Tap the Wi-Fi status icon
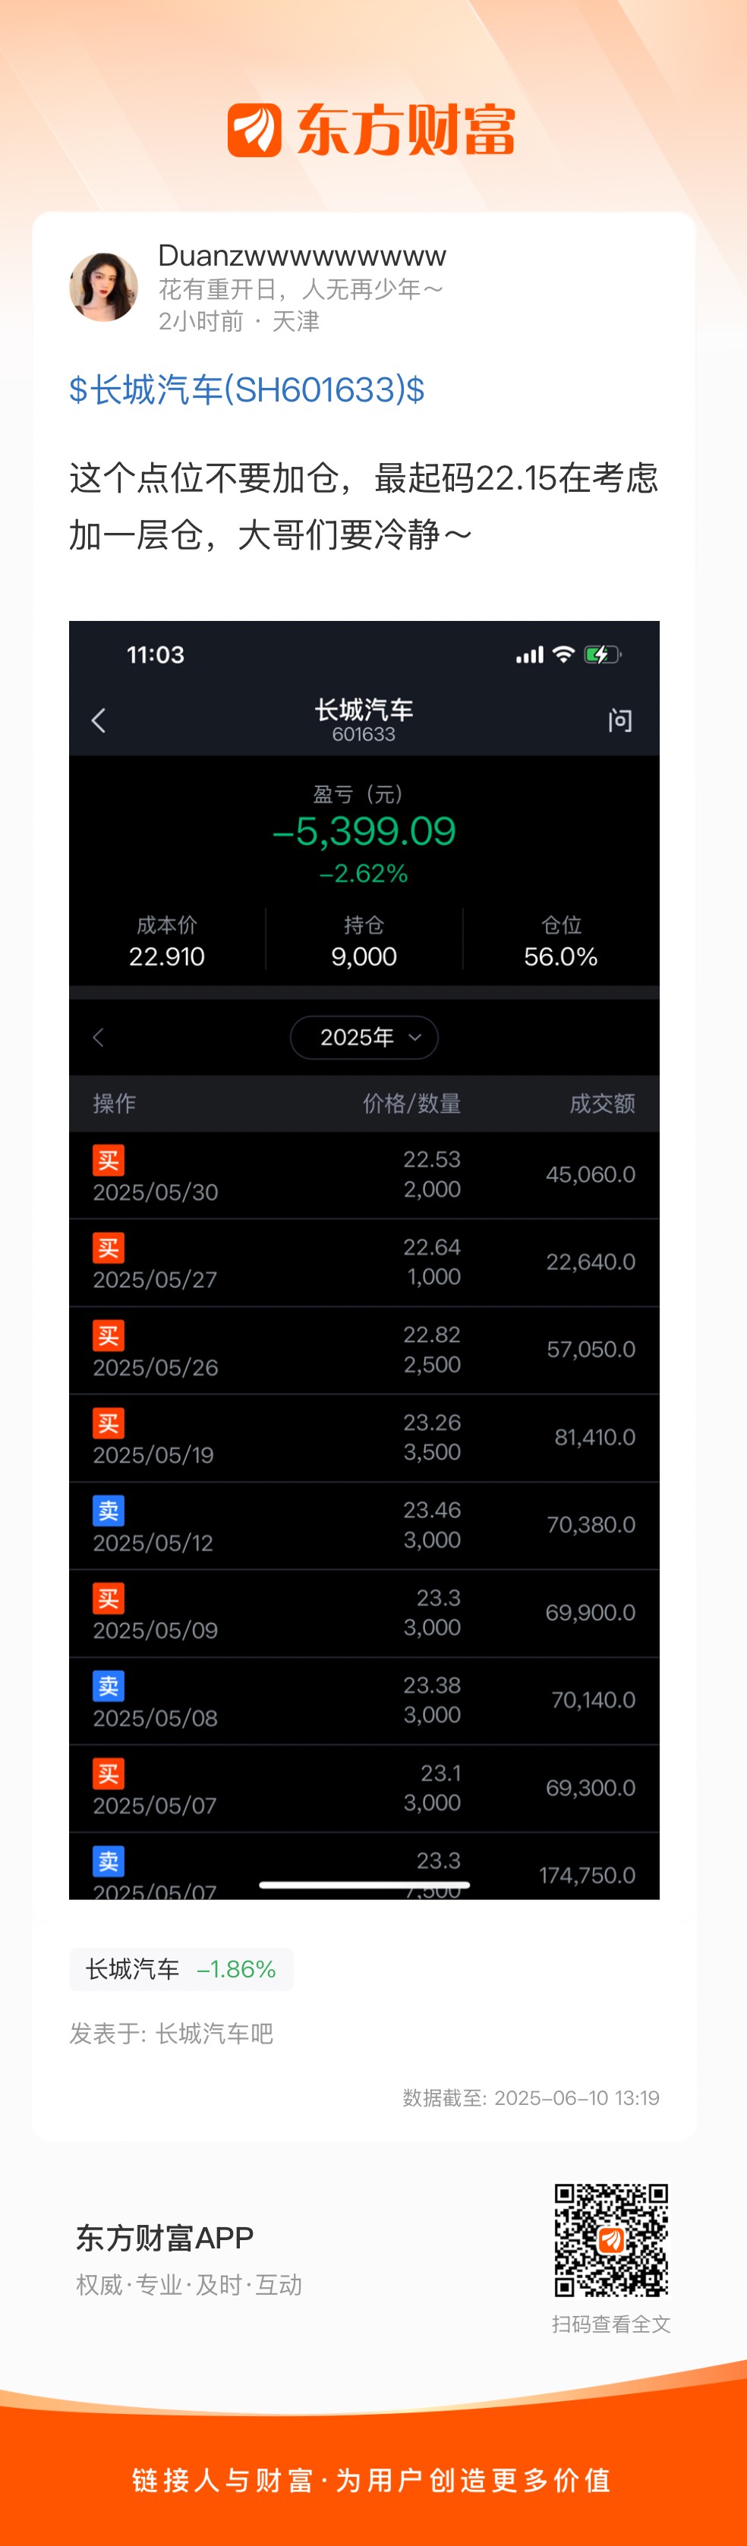This screenshot has width=747, height=2546. (563, 654)
